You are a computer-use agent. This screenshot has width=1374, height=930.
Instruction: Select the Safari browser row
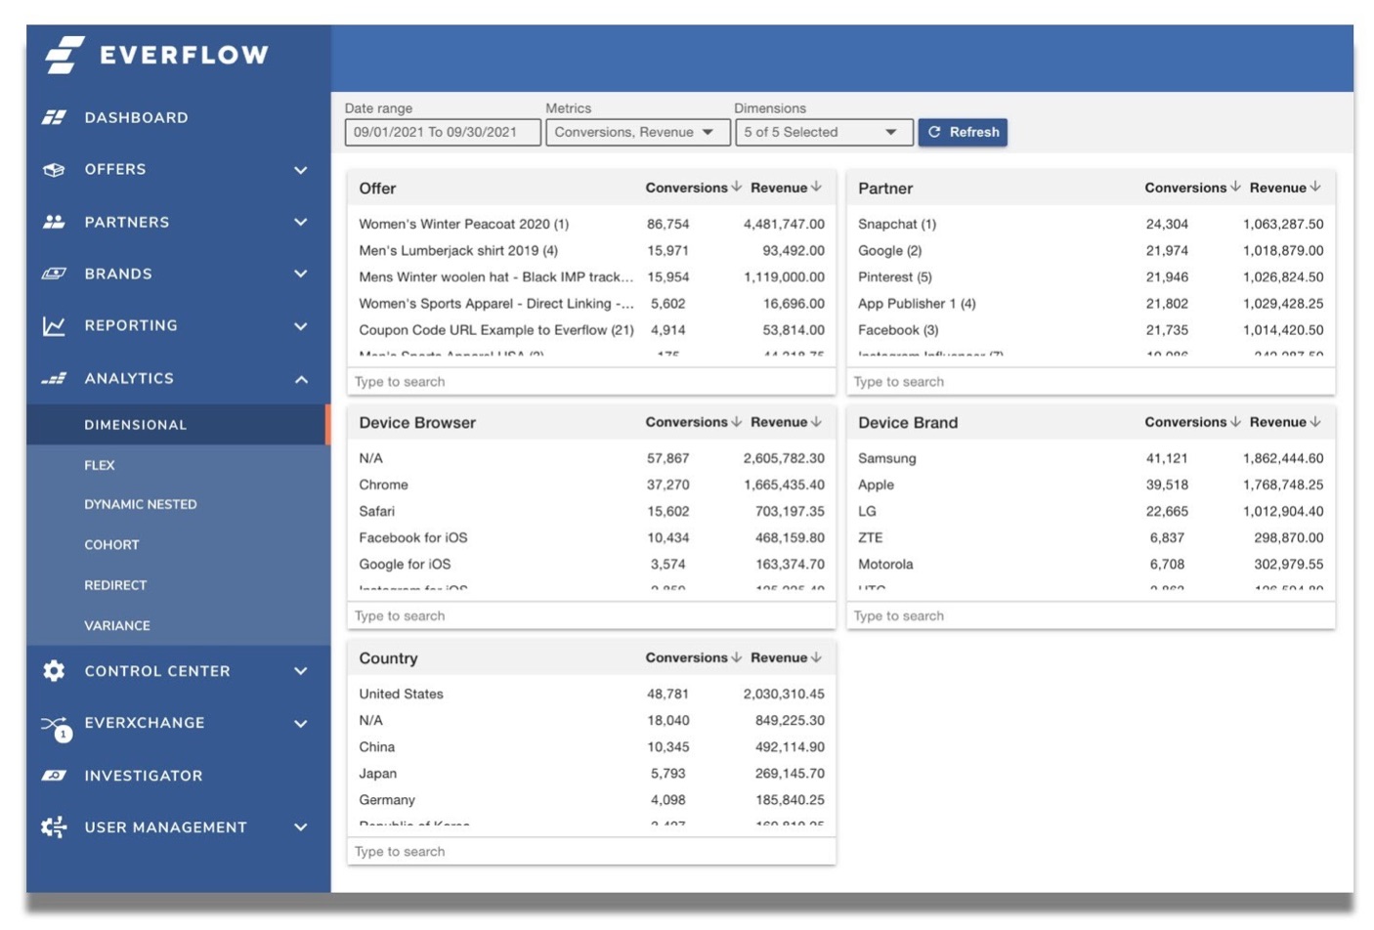[591, 511]
